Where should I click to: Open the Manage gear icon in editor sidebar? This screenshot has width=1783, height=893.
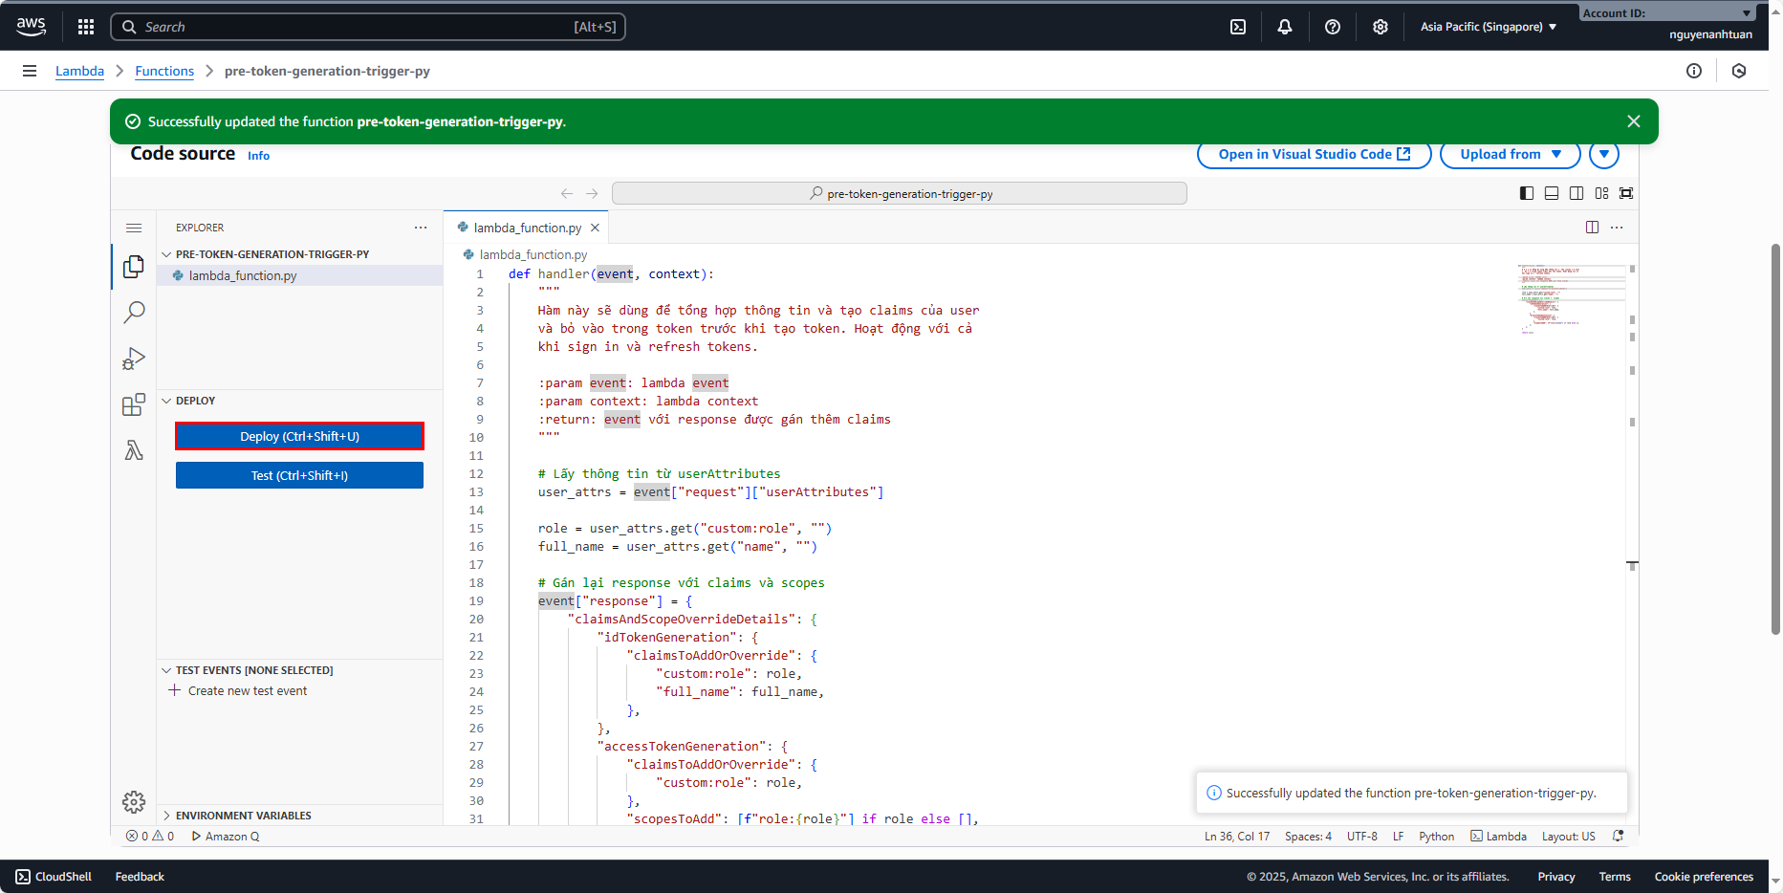pyautogui.click(x=134, y=801)
